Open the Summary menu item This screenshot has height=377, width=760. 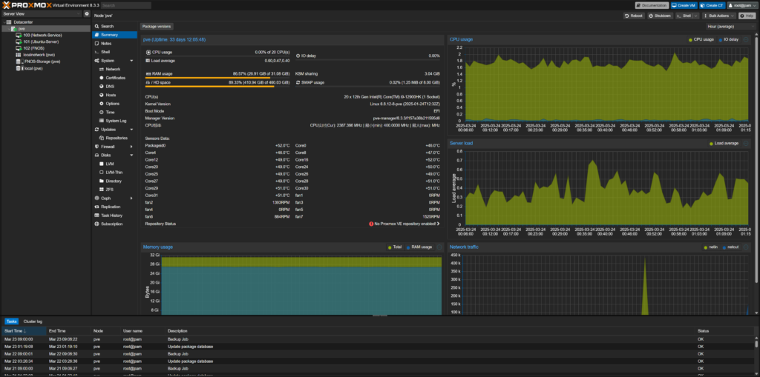[115, 35]
